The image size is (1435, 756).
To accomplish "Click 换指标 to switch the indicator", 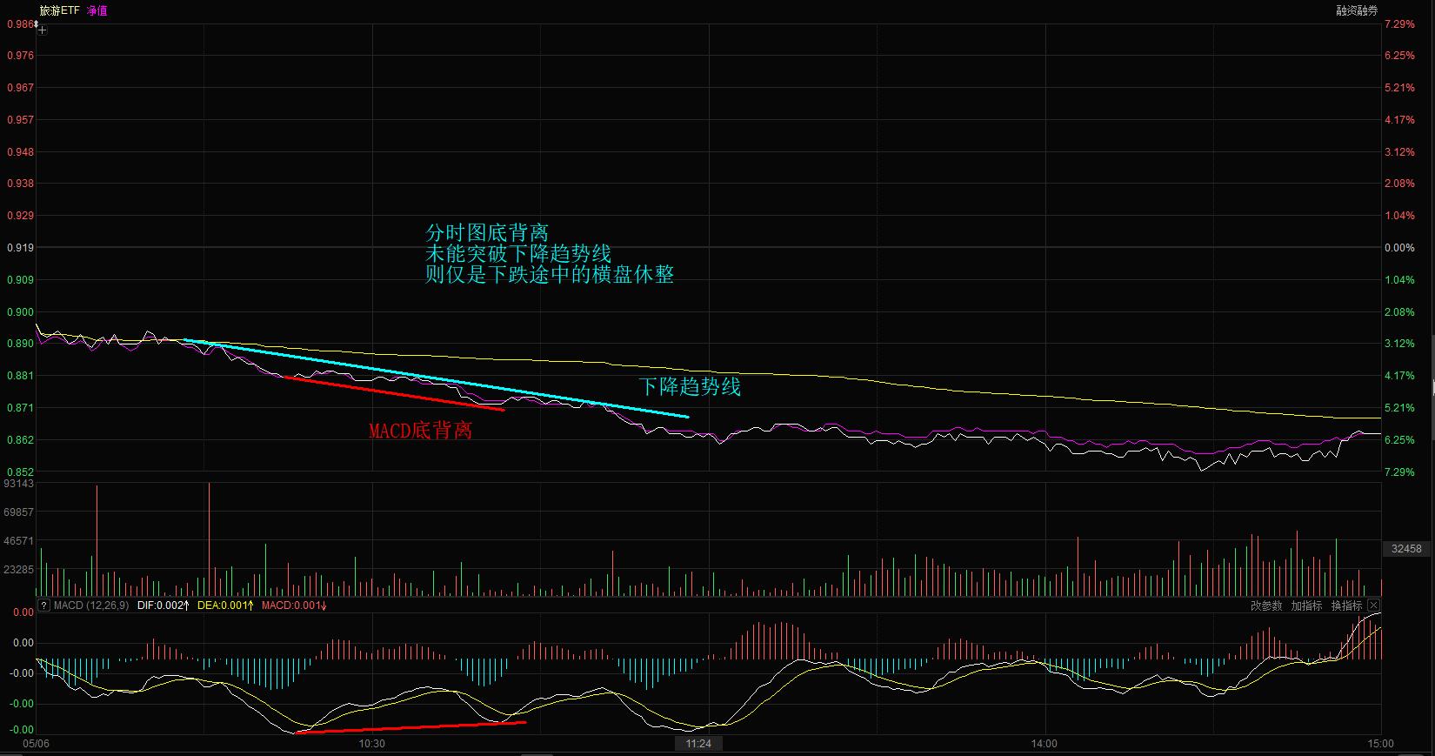I will point(1346,605).
